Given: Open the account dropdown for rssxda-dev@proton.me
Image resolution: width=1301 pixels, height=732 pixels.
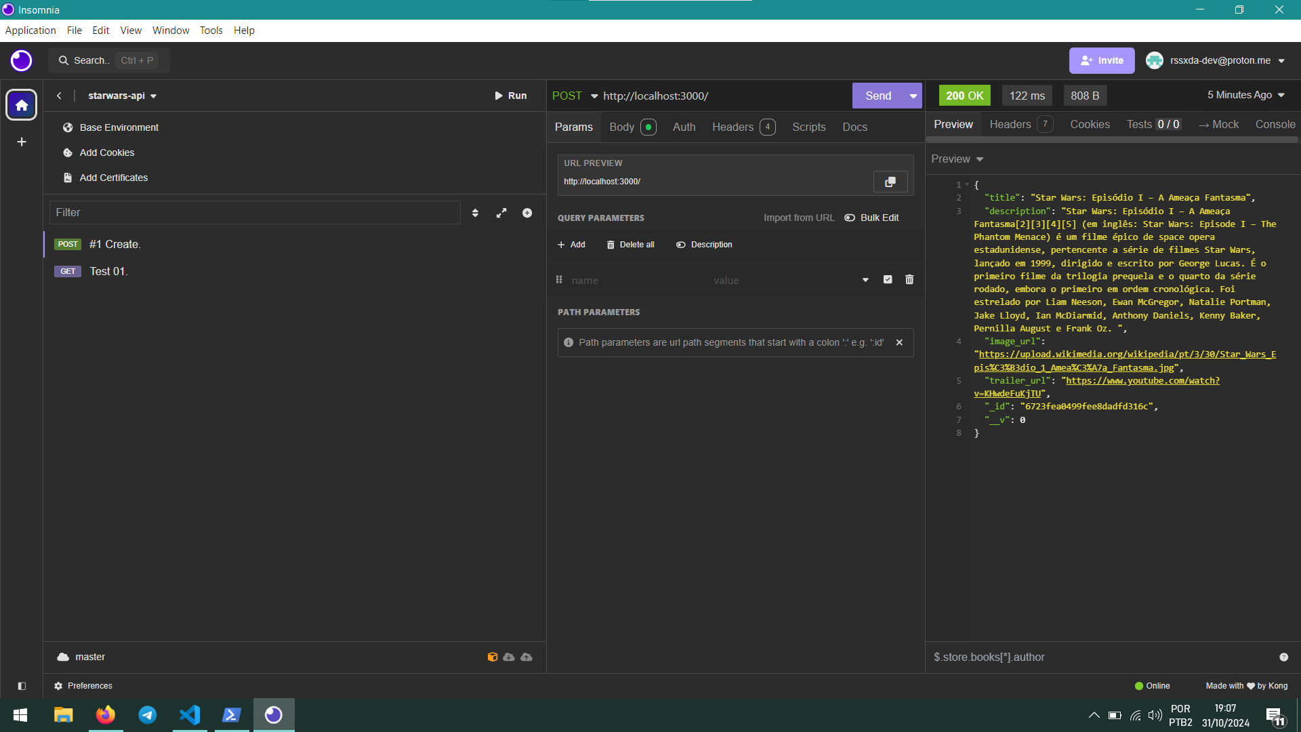Looking at the screenshot, I should (1216, 60).
